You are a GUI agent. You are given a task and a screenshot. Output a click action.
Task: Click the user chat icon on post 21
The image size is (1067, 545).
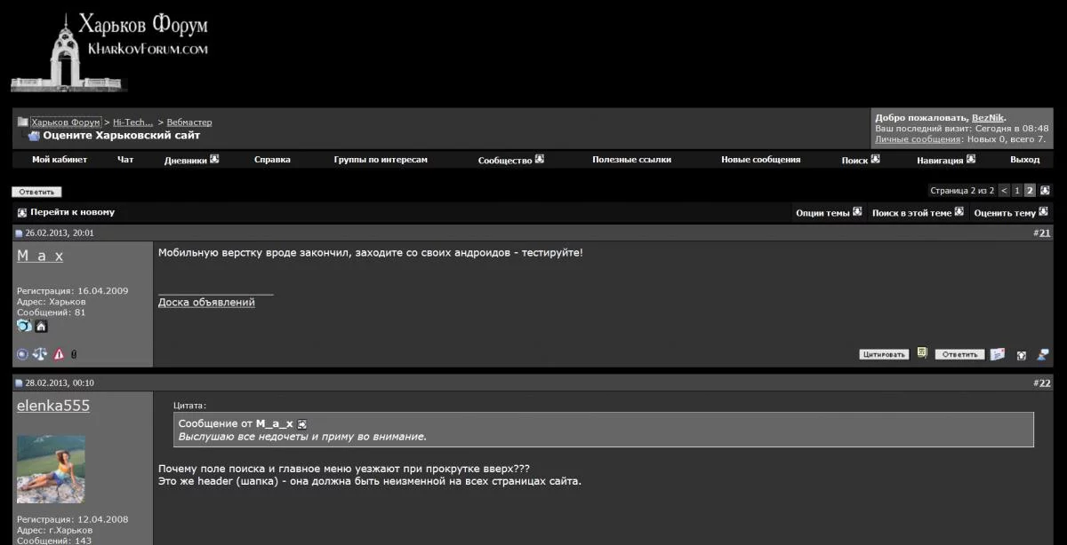tap(1043, 354)
